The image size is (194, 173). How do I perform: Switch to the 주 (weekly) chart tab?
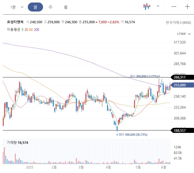point(50,7)
